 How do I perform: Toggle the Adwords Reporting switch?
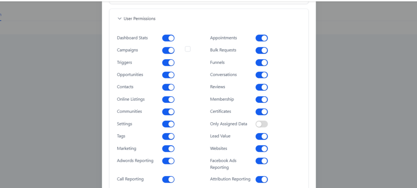pyautogui.click(x=168, y=161)
